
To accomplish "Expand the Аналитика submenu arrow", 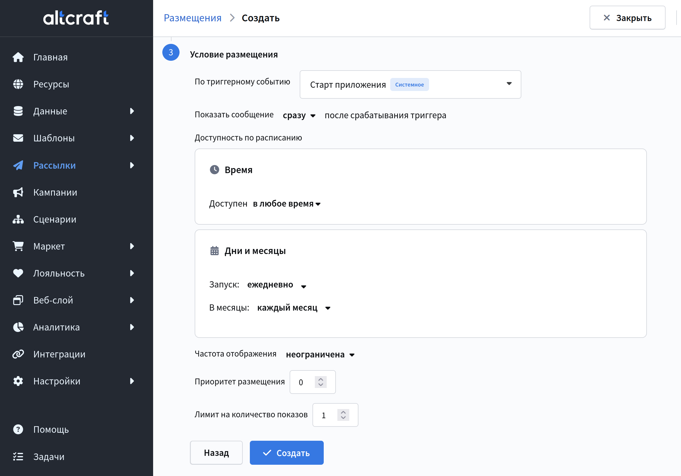I will click(x=132, y=327).
